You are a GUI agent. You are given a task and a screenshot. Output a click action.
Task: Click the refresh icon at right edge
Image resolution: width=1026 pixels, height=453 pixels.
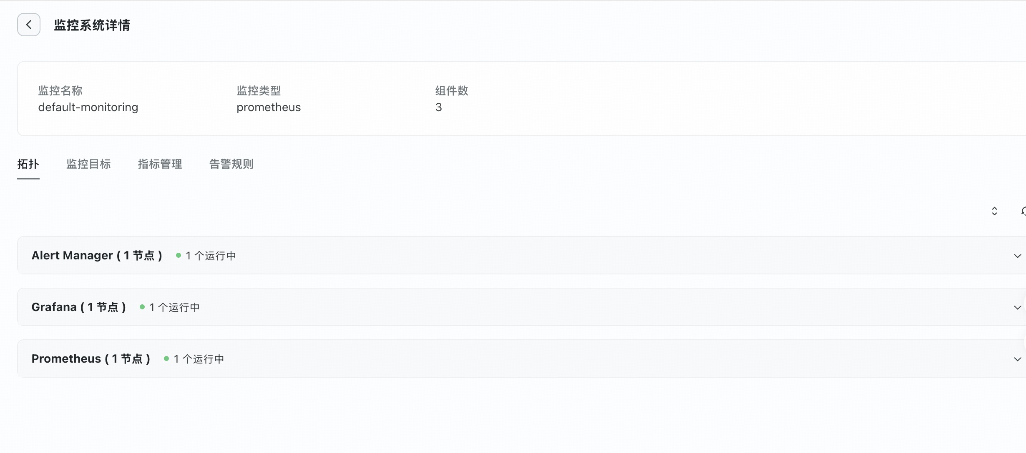pyautogui.click(x=1023, y=211)
